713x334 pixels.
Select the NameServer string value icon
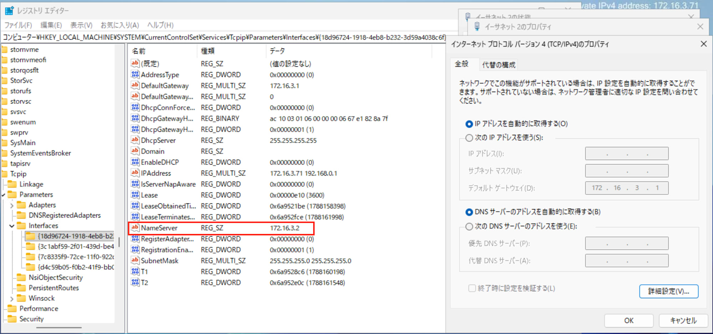(x=135, y=228)
